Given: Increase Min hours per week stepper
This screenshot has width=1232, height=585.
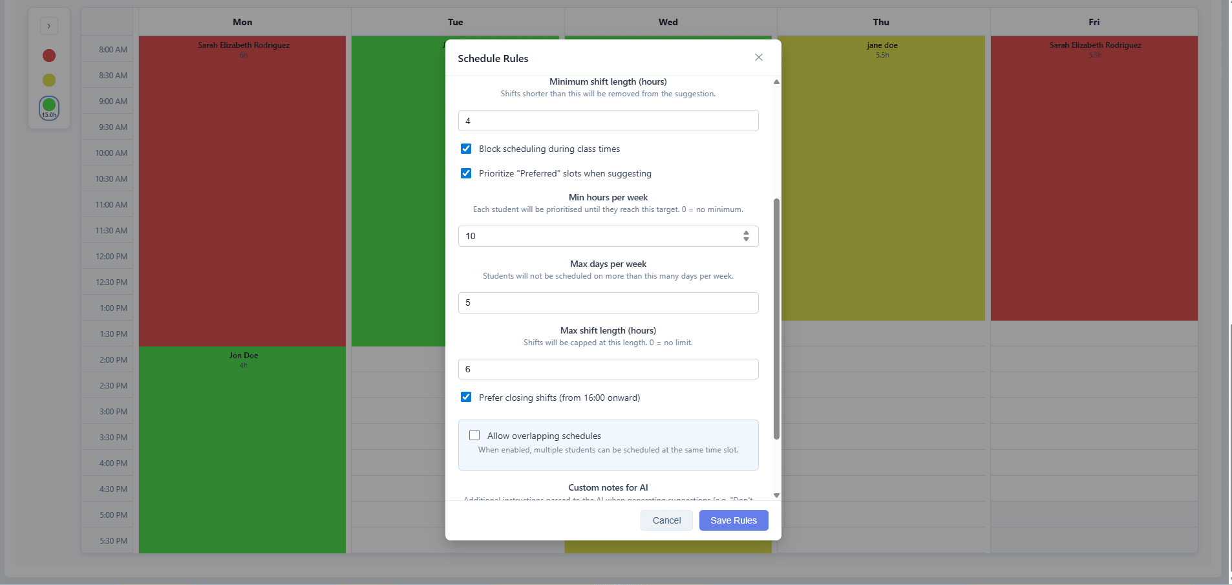Looking at the screenshot, I should click(746, 233).
